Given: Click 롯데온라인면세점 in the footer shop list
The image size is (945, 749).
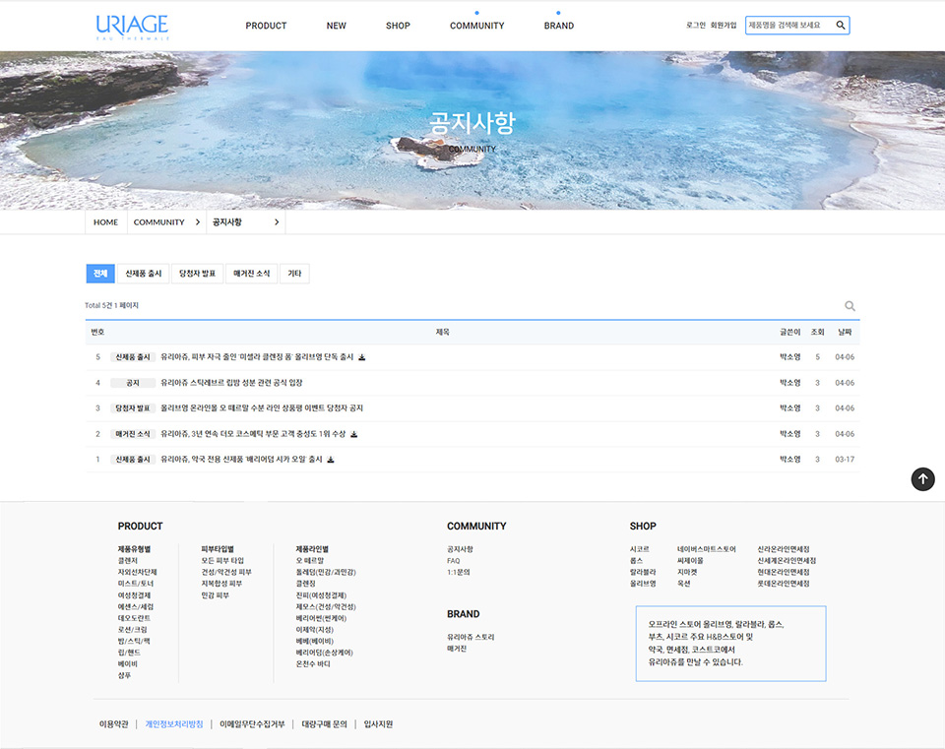Looking at the screenshot, I should (x=784, y=584).
